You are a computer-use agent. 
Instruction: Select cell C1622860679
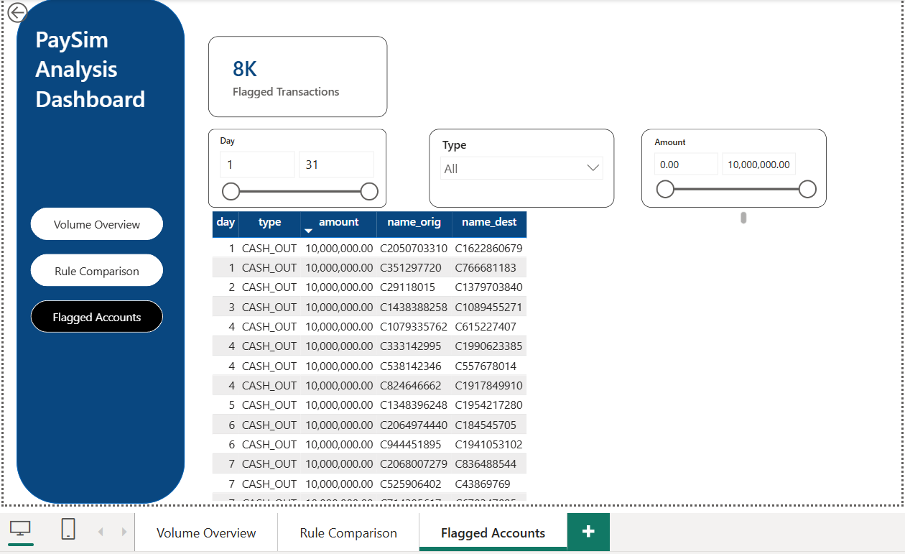coord(488,248)
